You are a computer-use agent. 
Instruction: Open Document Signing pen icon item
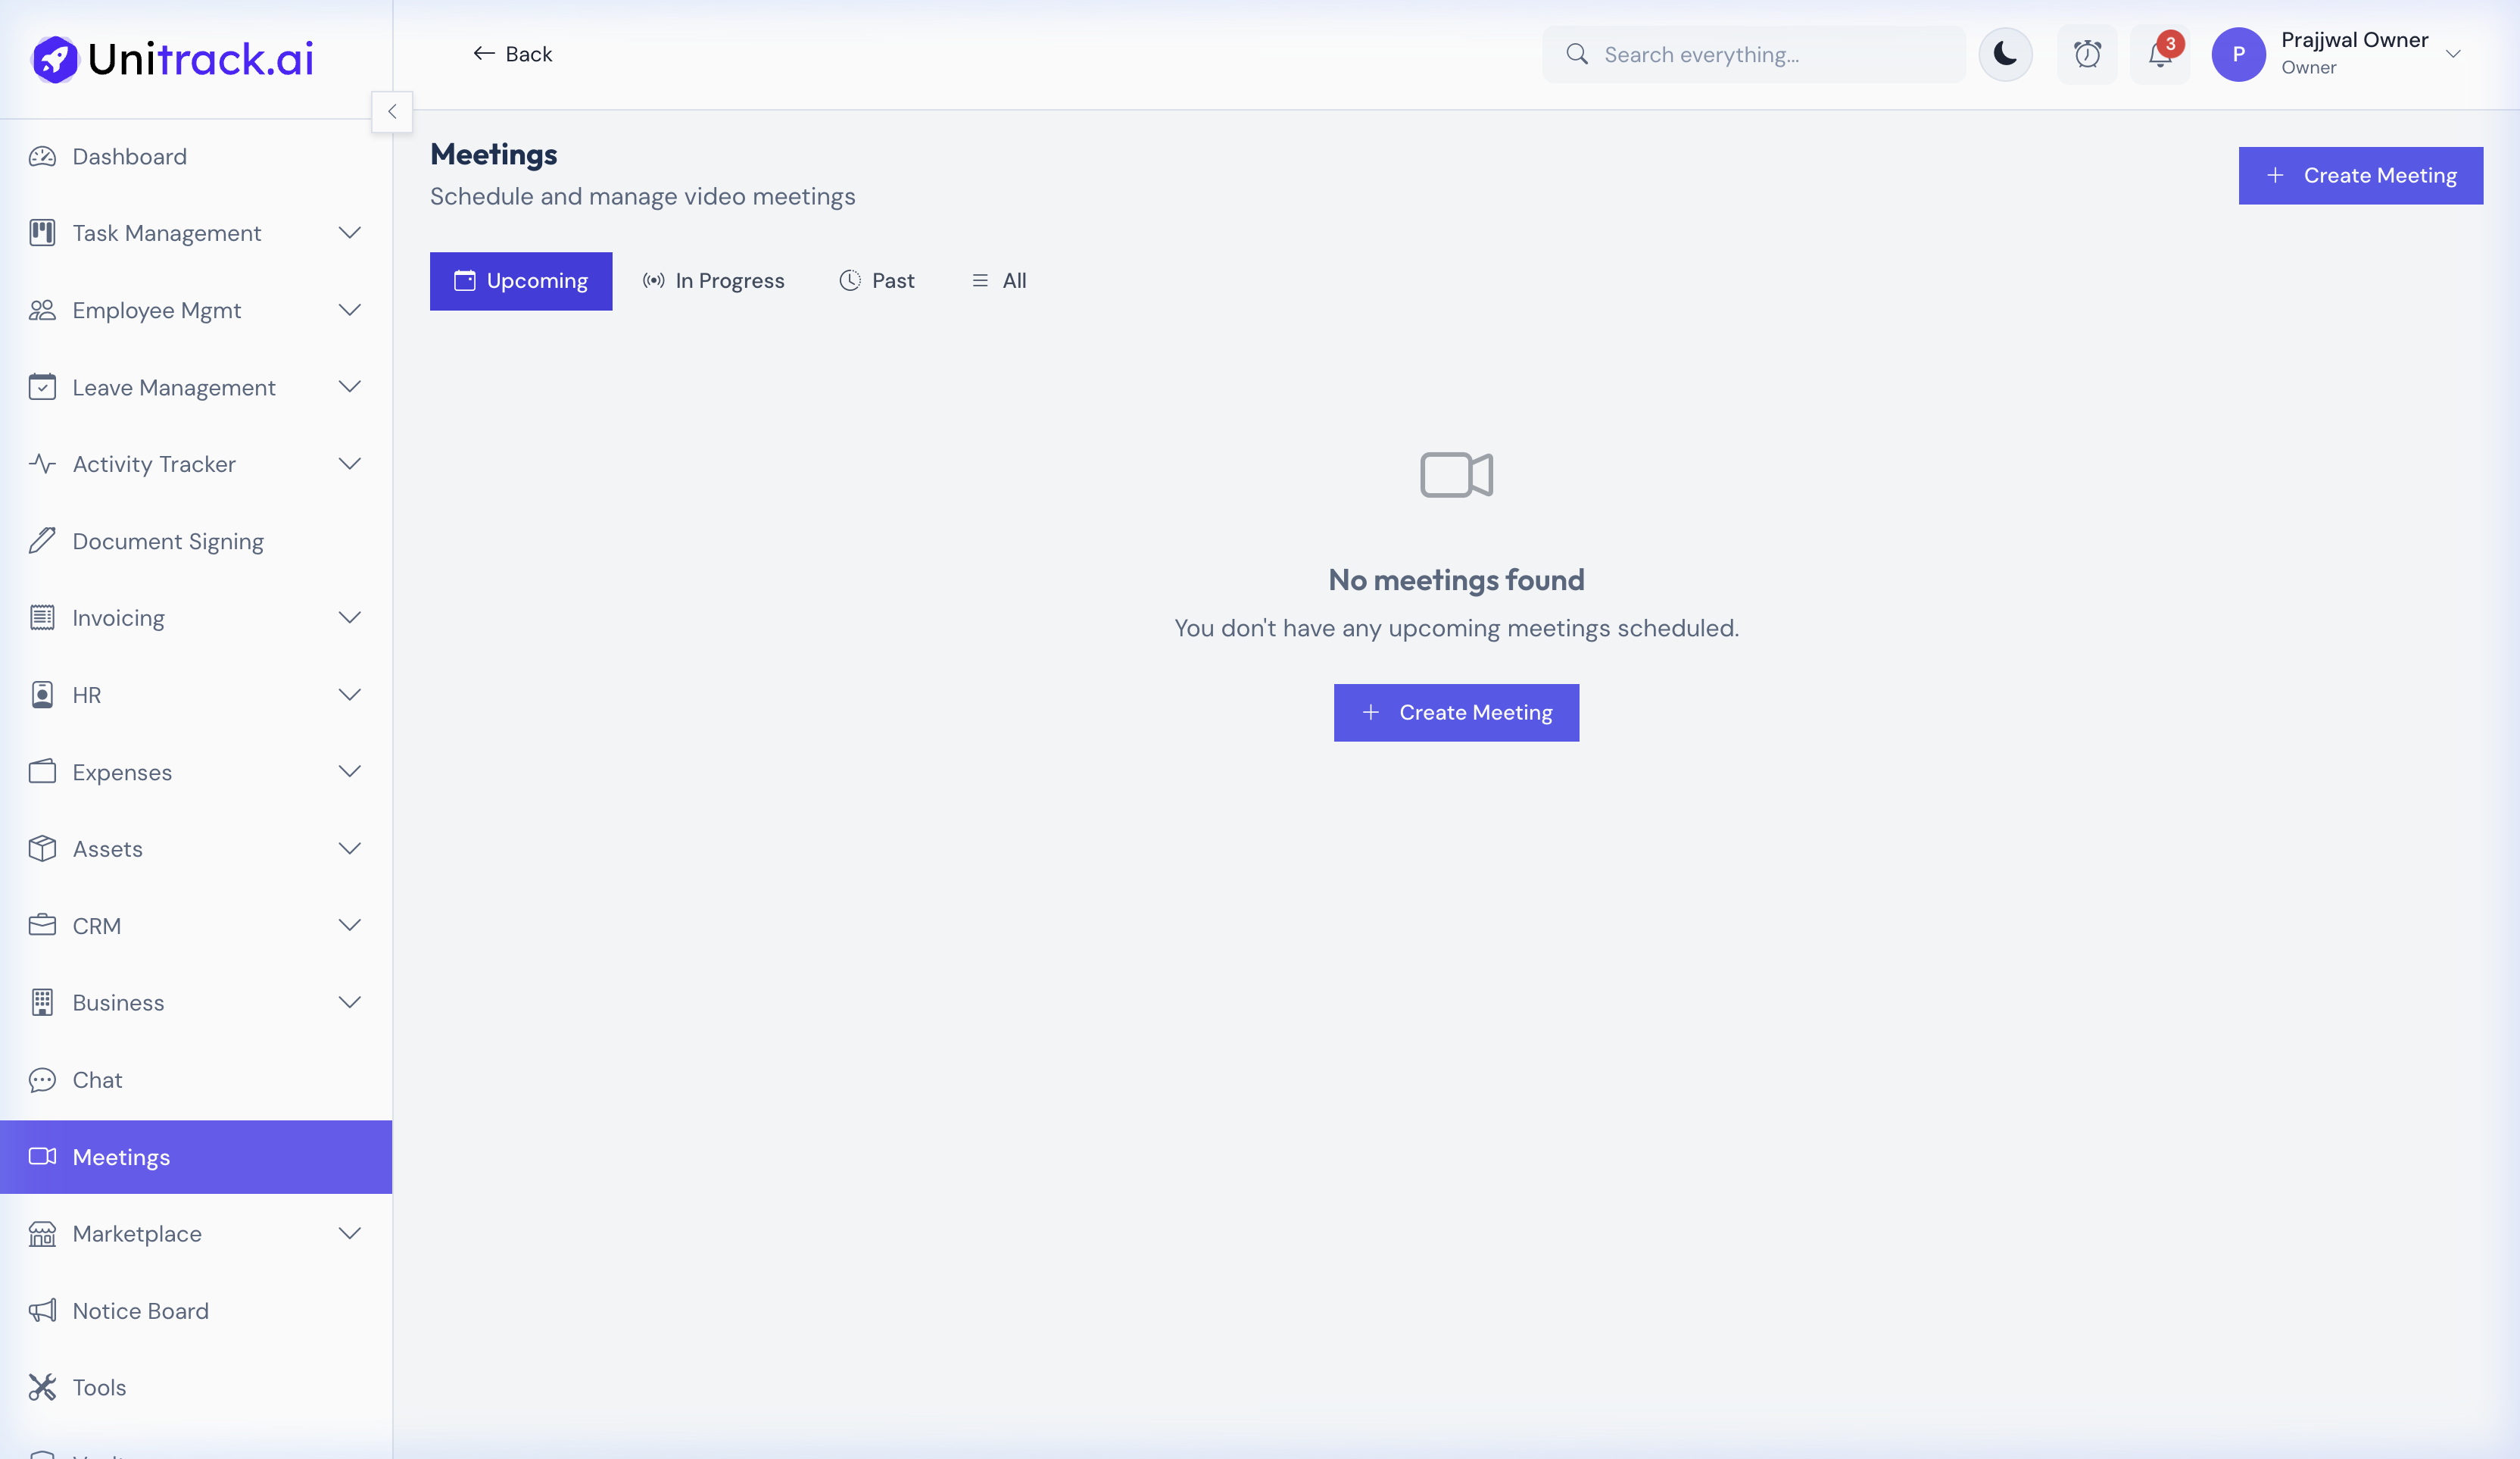tap(167, 542)
